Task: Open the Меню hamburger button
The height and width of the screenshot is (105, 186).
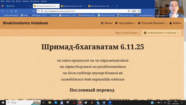Action: [107, 23]
